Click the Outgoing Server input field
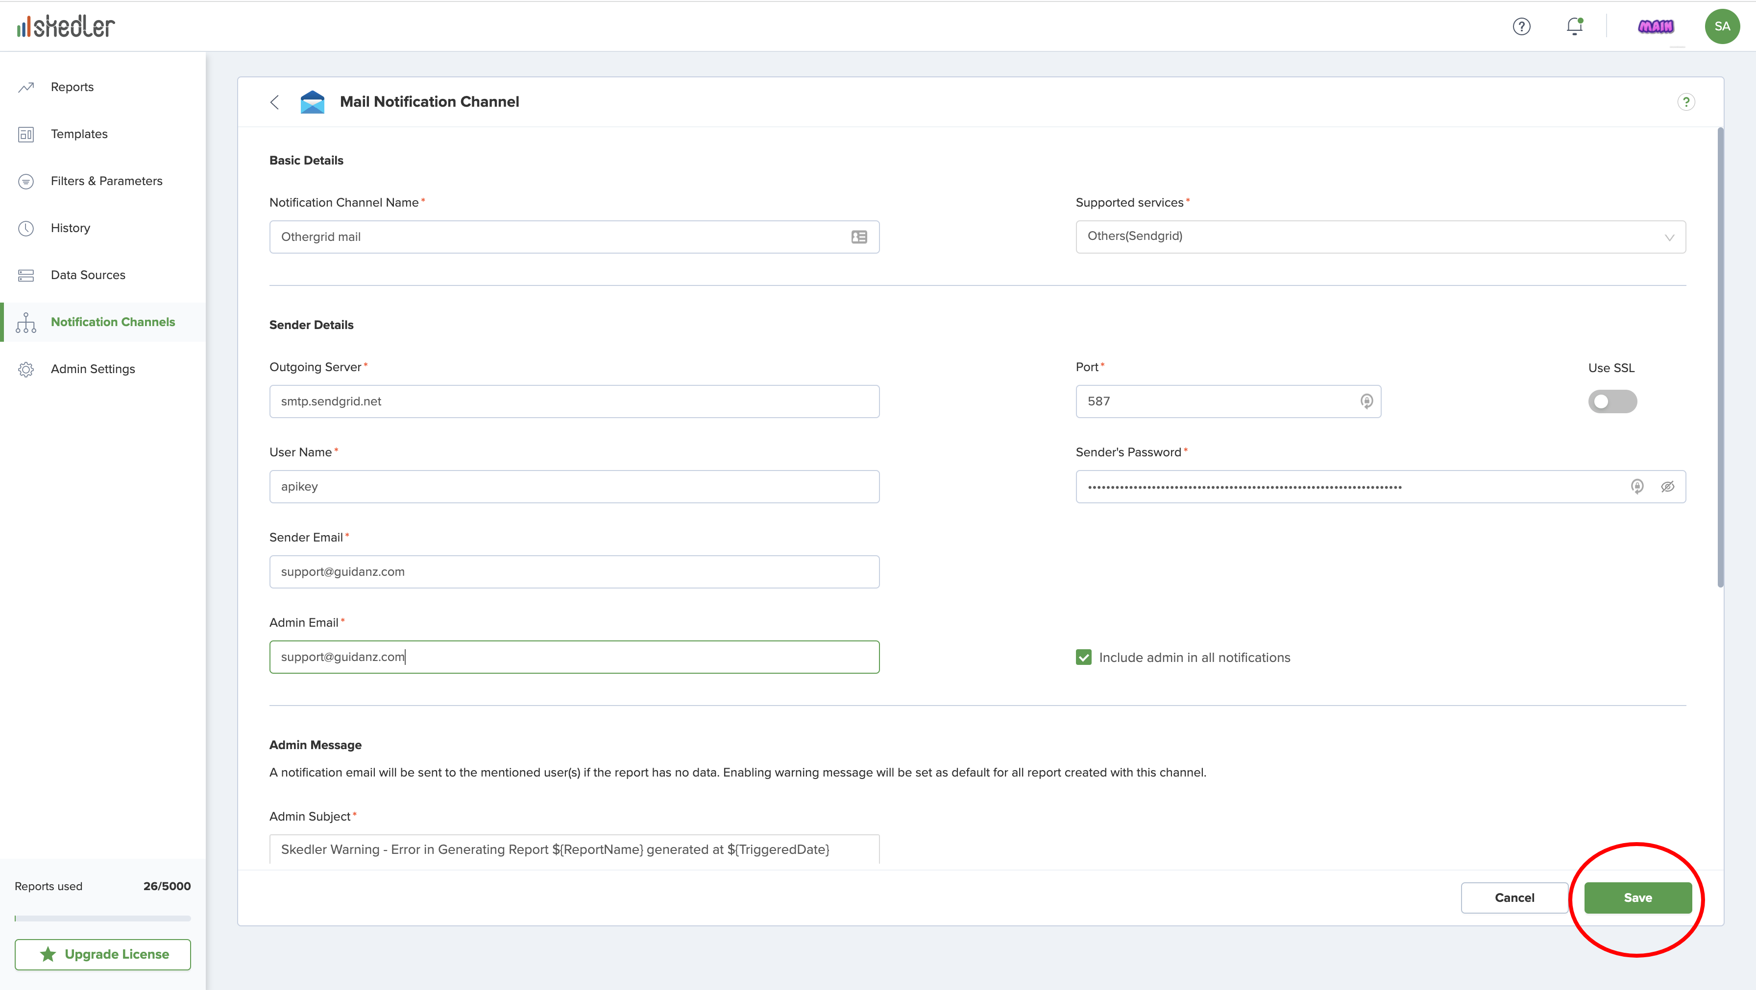 click(574, 401)
